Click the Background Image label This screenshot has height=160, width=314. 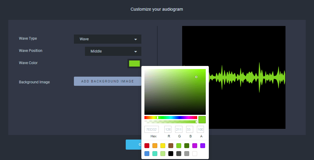[x=34, y=82]
